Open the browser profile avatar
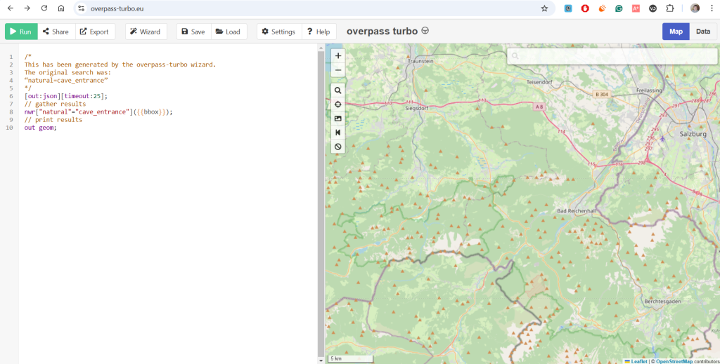Image resolution: width=720 pixels, height=364 pixels. (695, 8)
